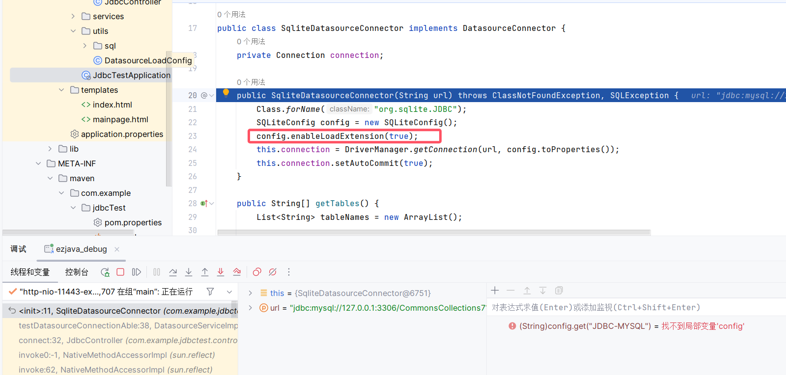This screenshot has height=375, width=786.
Task: Expand the 'url' variable node
Action: click(250, 308)
